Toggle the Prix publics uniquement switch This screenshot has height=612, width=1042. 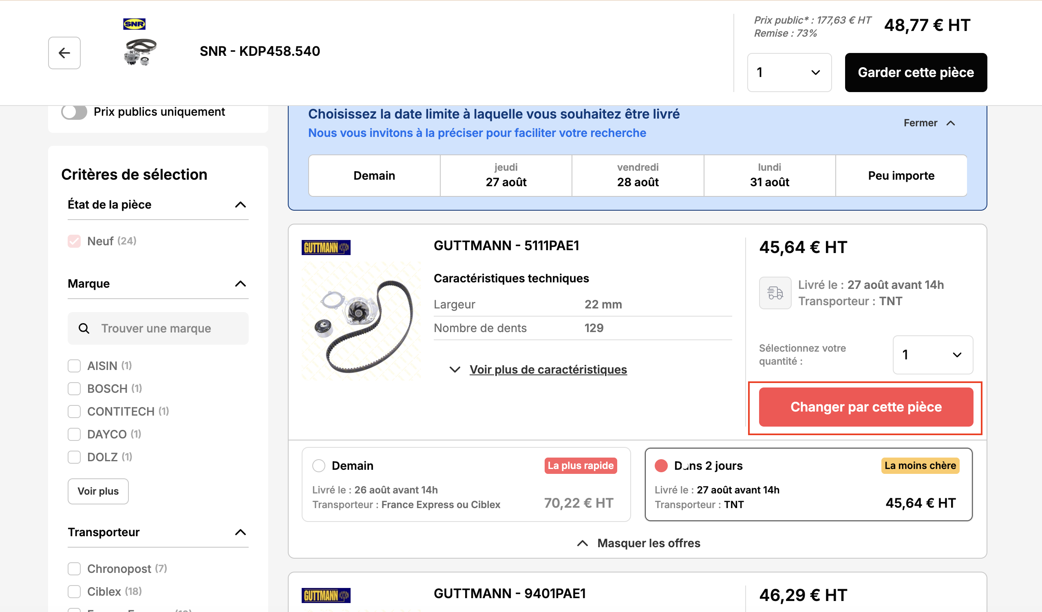(x=75, y=112)
